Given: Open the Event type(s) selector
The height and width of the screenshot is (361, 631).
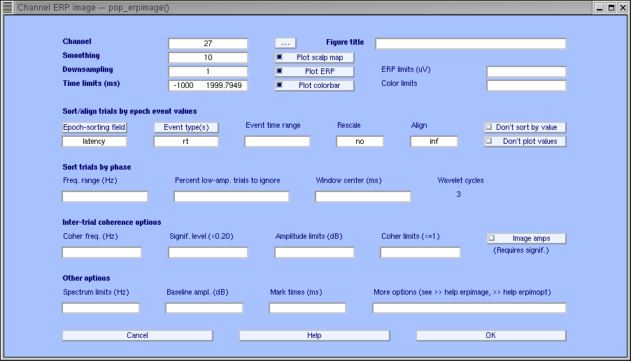Looking at the screenshot, I should click(x=186, y=128).
